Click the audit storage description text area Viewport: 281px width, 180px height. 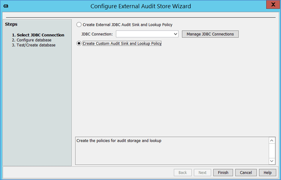point(172,151)
